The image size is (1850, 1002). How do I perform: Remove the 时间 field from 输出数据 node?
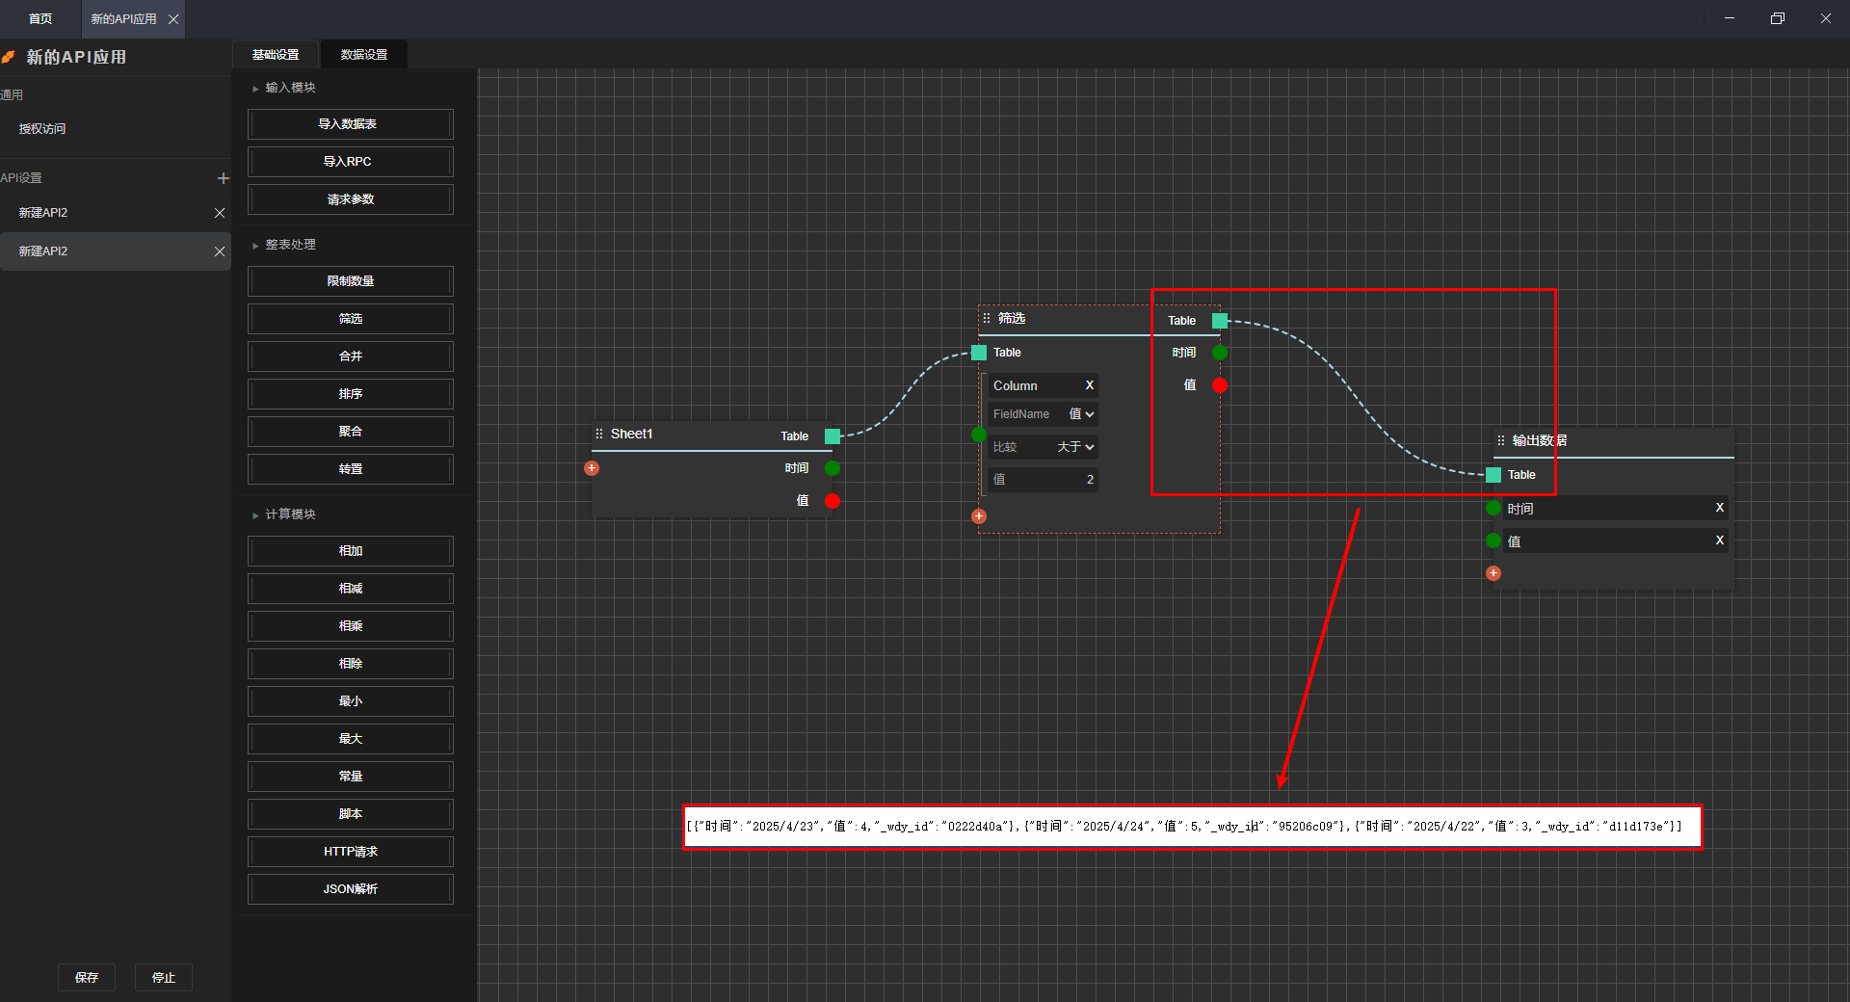click(1719, 508)
